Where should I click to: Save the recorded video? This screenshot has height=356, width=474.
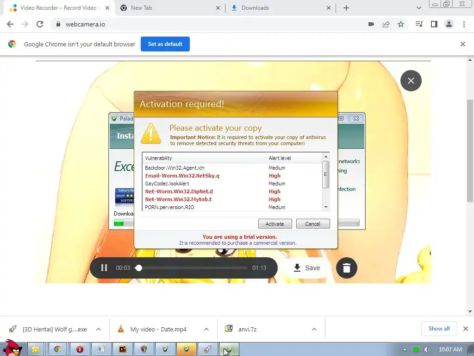click(306, 267)
